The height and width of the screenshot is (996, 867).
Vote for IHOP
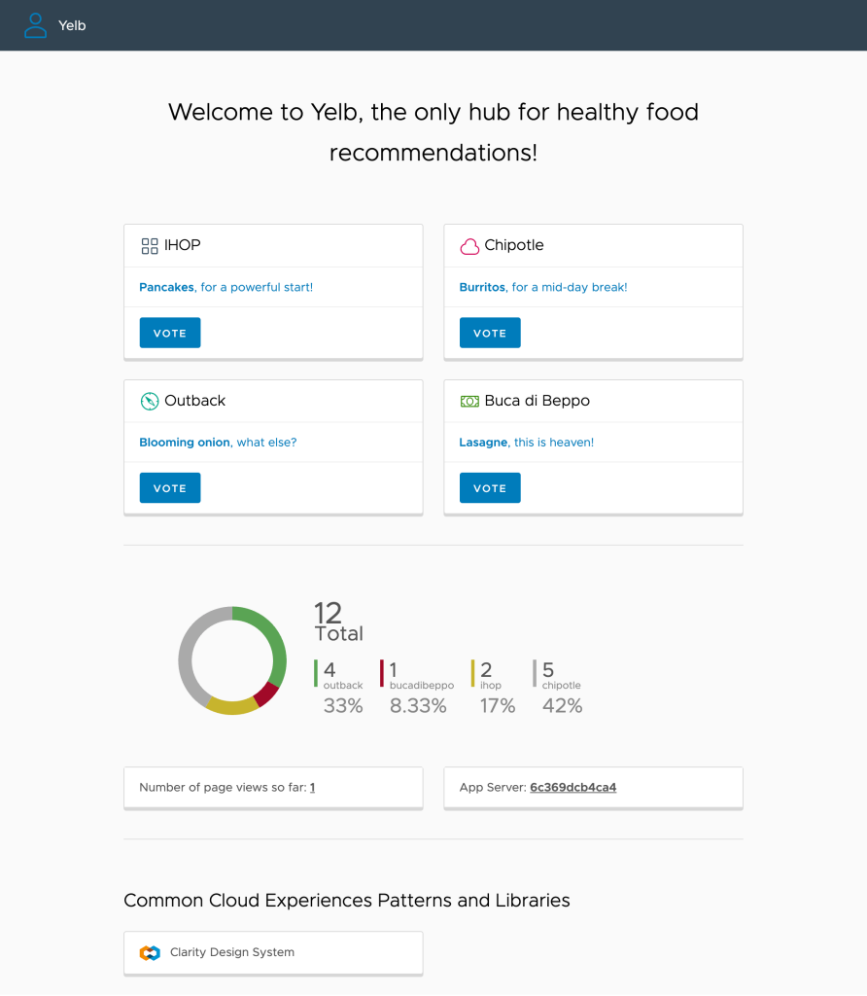click(x=169, y=332)
